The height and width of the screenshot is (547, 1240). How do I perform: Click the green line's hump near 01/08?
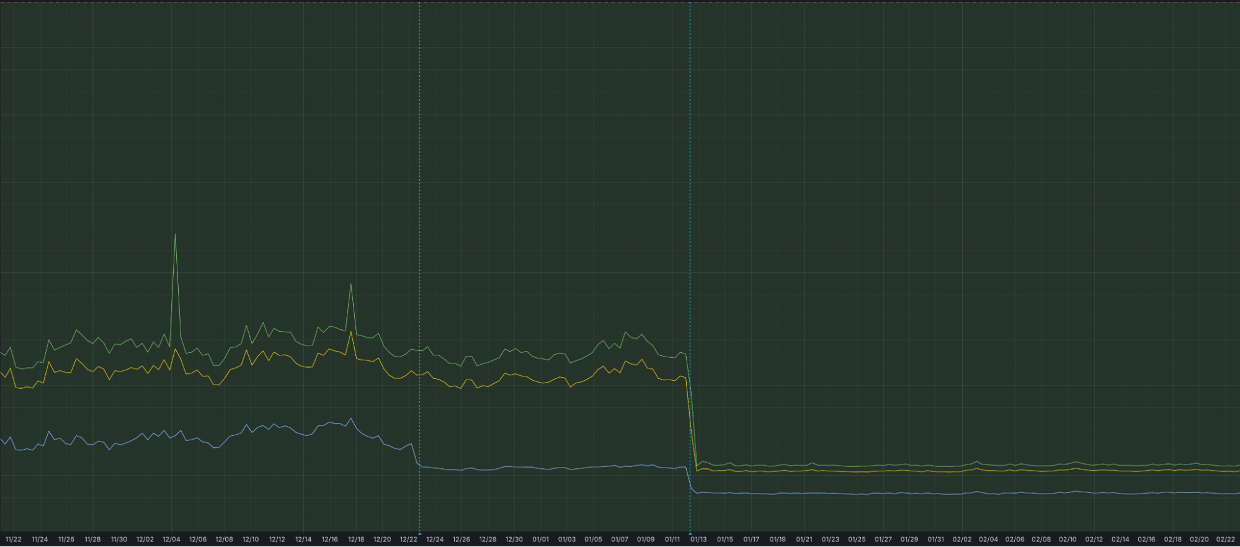pyautogui.click(x=627, y=332)
